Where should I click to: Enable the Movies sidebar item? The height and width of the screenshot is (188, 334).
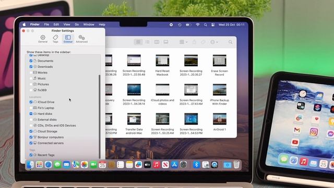31,73
